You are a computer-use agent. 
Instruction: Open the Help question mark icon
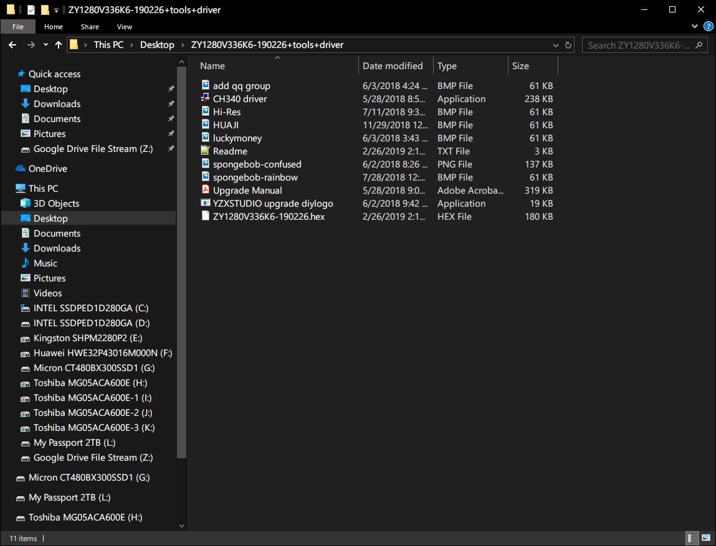(708, 27)
